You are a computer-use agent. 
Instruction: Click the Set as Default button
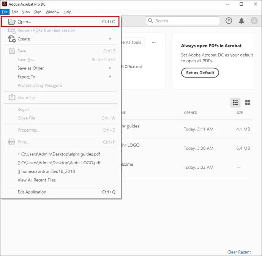pos(200,73)
